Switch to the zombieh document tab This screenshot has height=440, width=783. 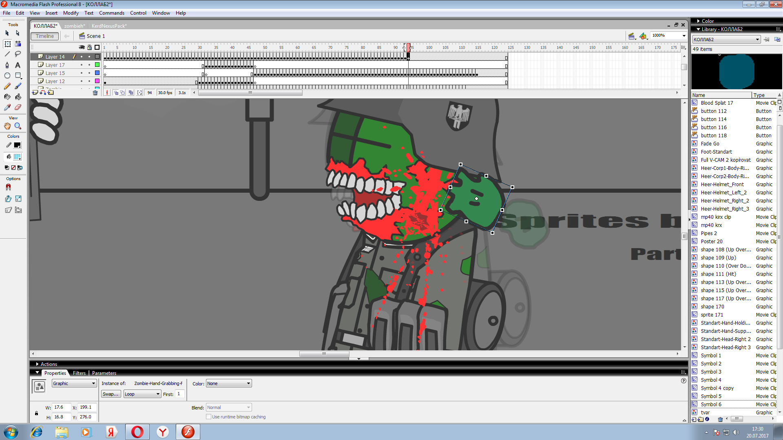click(75, 26)
